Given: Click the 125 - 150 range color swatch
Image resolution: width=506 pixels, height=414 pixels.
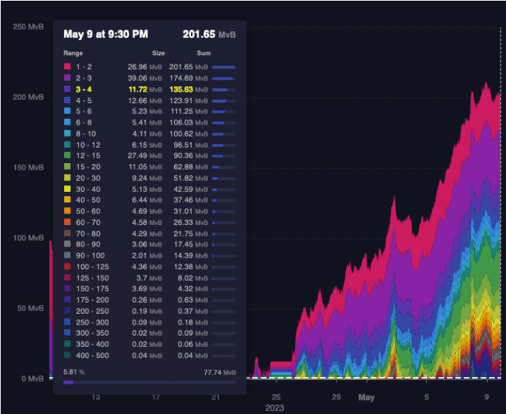Looking at the screenshot, I should (x=67, y=277).
